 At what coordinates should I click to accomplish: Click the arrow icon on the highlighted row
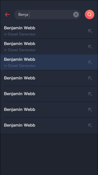(90, 62)
